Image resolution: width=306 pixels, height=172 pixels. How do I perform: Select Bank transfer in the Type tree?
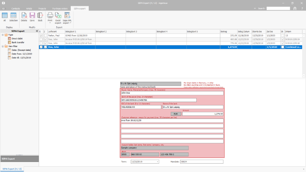[x=17, y=42]
